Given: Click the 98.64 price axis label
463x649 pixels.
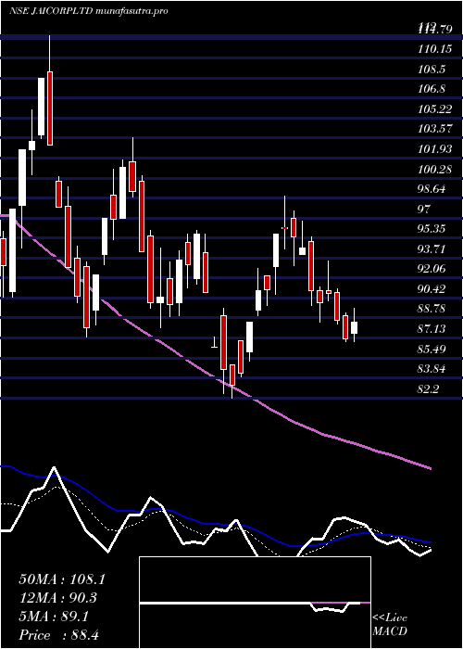Looking at the screenshot, I should 432,189.
